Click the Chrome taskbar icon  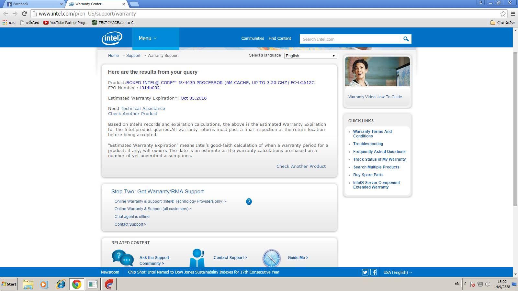(x=77, y=284)
